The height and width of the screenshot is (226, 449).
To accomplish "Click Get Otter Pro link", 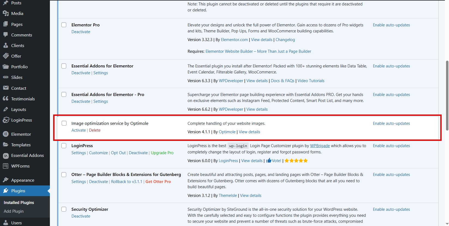I will [158, 182].
